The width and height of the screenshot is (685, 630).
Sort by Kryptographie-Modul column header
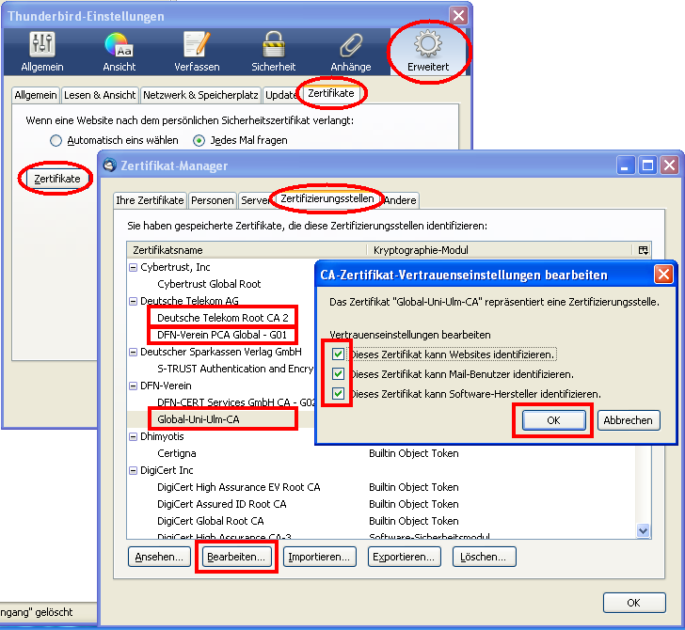(x=501, y=250)
